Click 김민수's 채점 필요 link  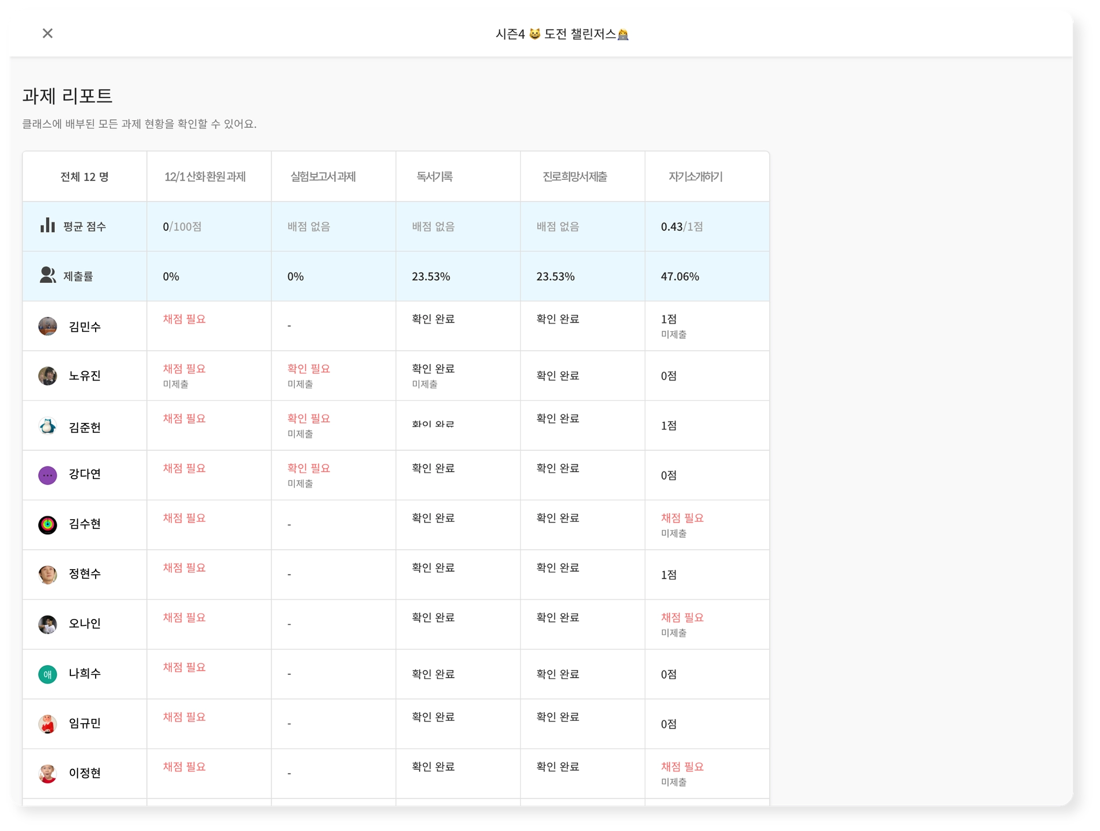point(184,319)
